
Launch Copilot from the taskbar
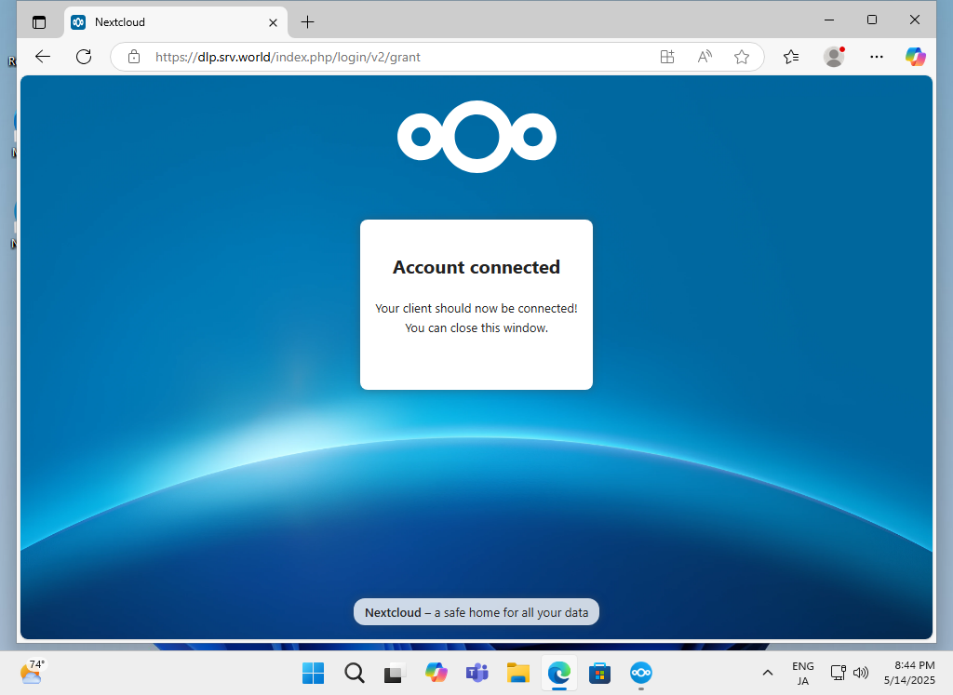pos(436,673)
